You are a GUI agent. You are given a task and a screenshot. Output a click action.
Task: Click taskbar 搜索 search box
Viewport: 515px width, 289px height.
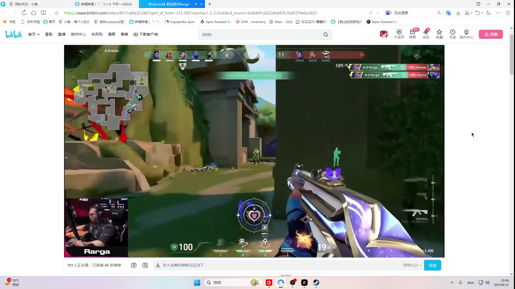(233, 283)
